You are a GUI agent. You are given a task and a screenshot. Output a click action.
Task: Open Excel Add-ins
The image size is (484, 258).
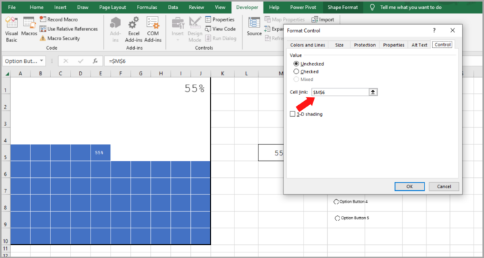tap(133, 30)
